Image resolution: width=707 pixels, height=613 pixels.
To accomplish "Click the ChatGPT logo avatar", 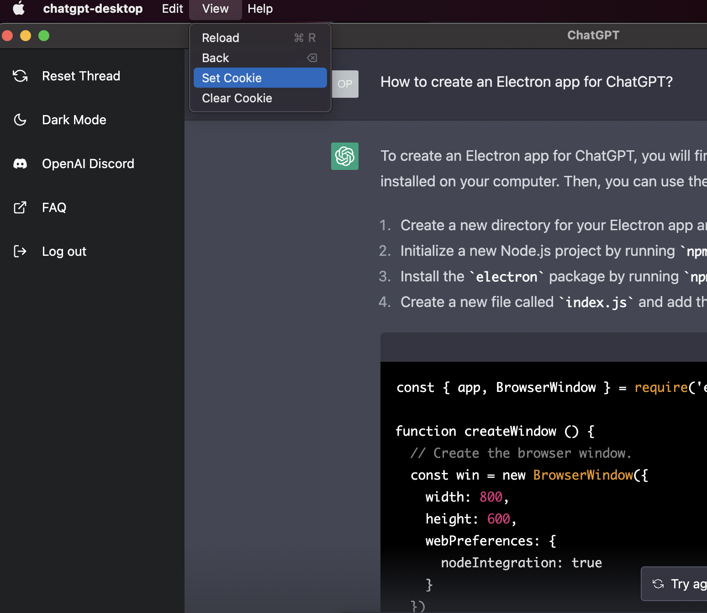I will [x=345, y=156].
